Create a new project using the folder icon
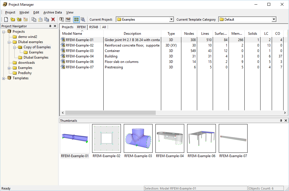Viewport: 289px width, 191px height. tap(13, 19)
